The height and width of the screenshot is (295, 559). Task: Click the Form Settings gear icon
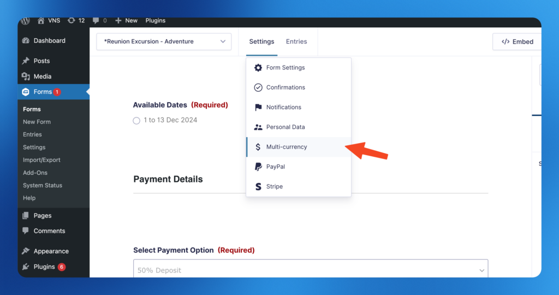point(258,68)
